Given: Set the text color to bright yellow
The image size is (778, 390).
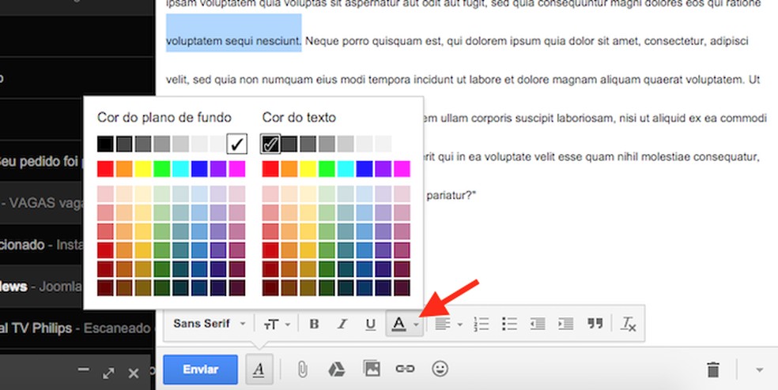Looking at the screenshot, I should [x=308, y=169].
